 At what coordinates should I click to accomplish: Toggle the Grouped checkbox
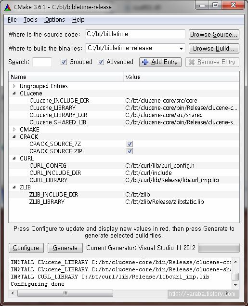click(x=64, y=62)
